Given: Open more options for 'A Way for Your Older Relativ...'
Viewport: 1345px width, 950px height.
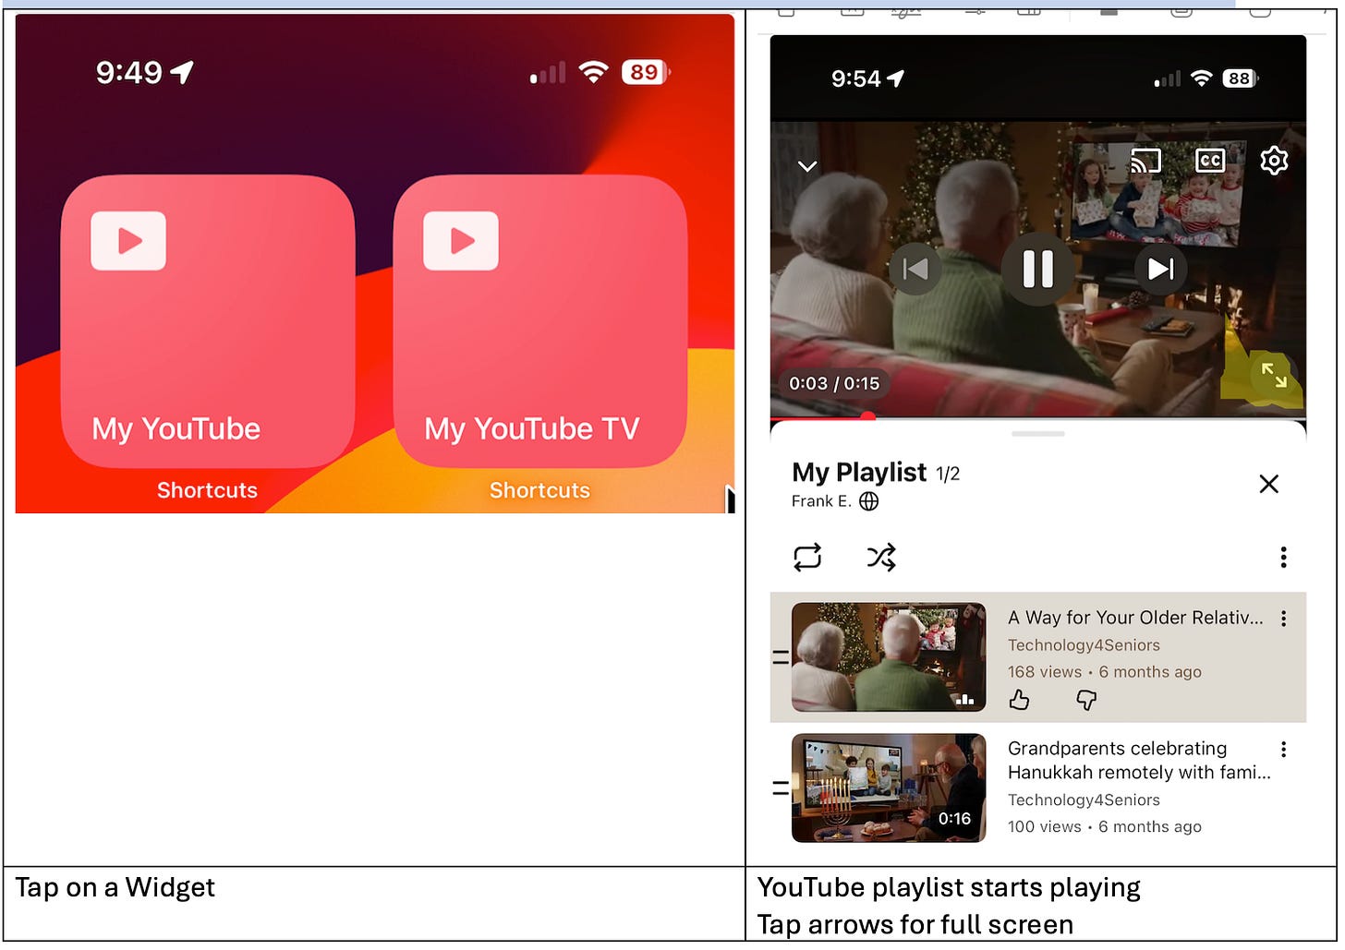Looking at the screenshot, I should 1283,619.
